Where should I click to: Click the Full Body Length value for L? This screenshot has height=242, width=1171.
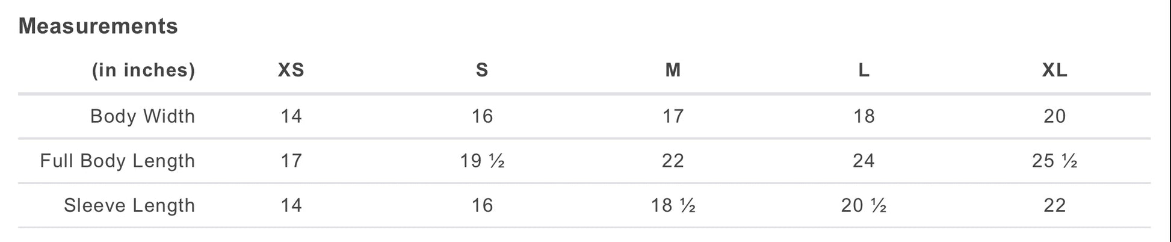pyautogui.click(x=864, y=161)
